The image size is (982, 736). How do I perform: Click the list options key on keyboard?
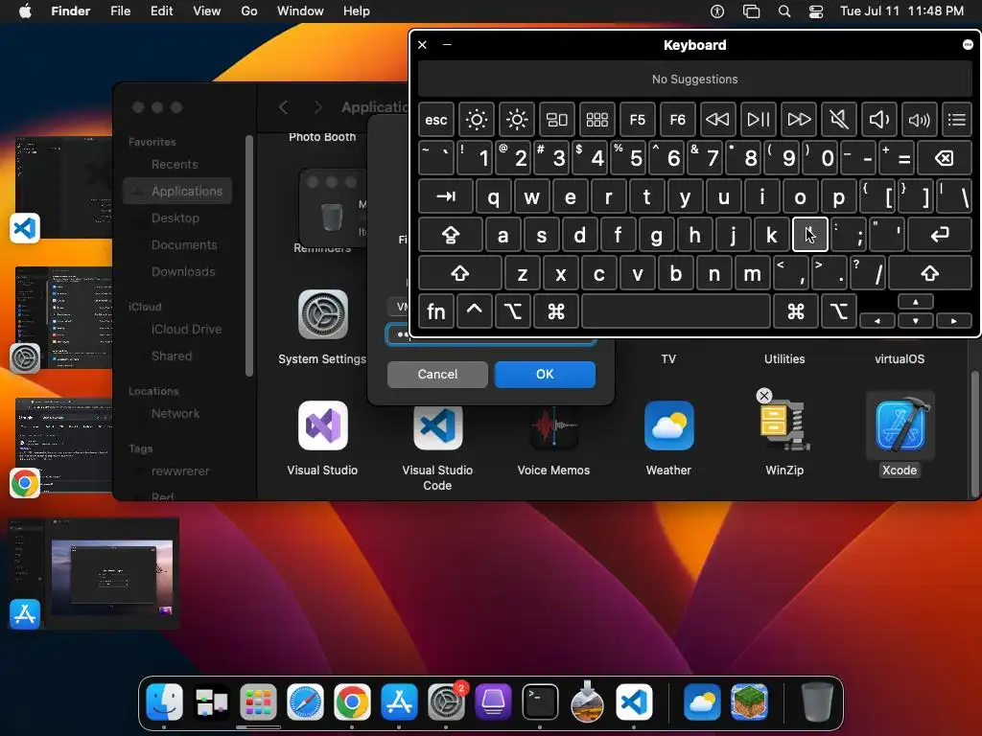[956, 120]
